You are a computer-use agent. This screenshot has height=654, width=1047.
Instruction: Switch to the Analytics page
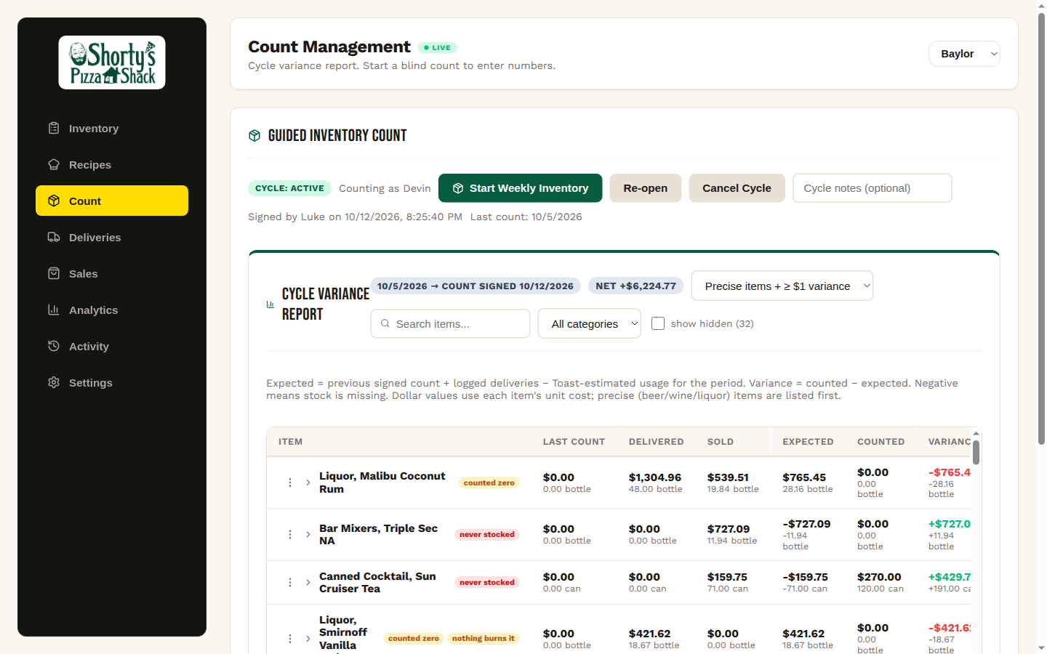[x=112, y=310]
